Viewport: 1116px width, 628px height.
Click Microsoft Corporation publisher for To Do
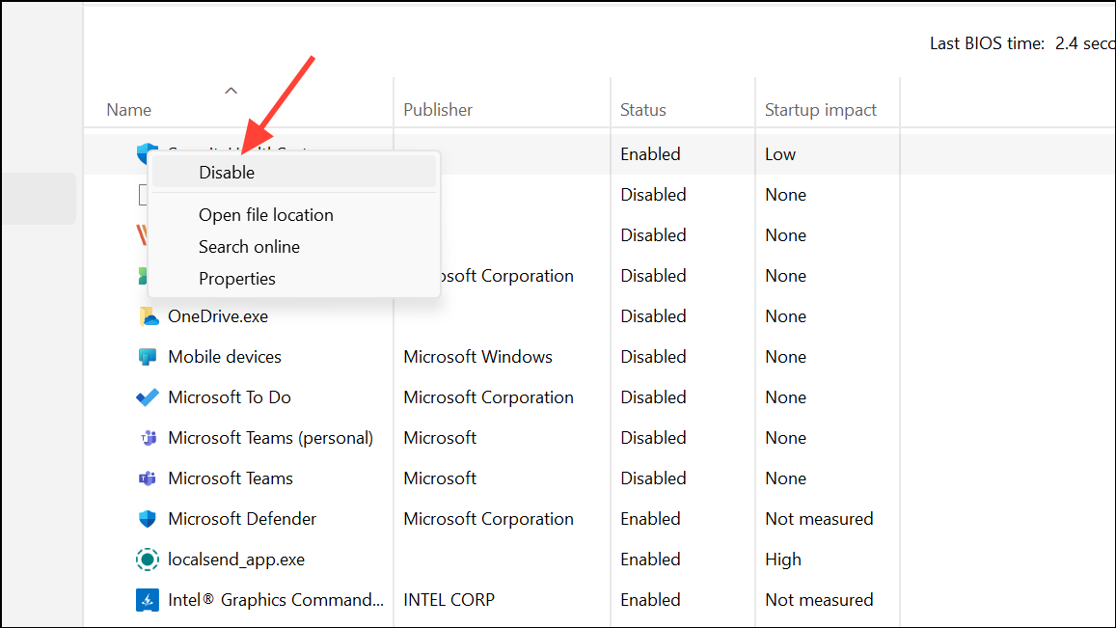[488, 397]
